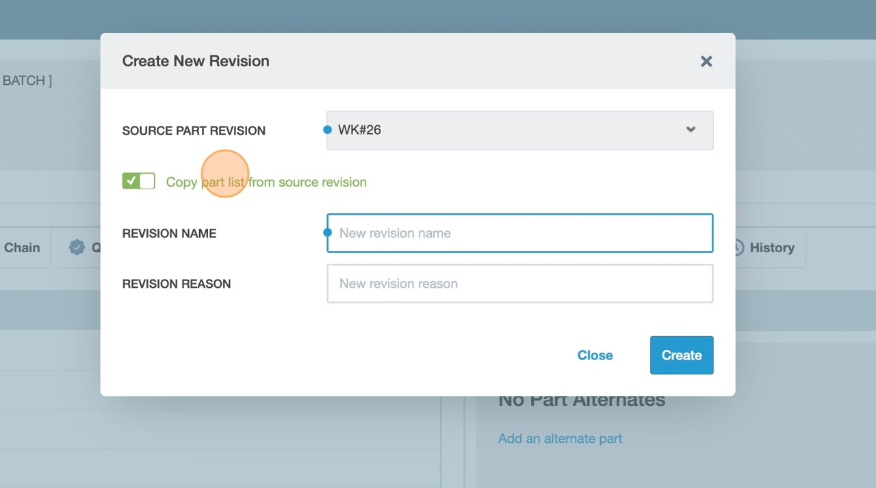Click the verified badge icon on Q tab

(x=77, y=247)
